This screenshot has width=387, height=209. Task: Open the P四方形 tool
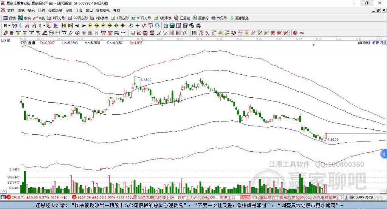(56, 18)
